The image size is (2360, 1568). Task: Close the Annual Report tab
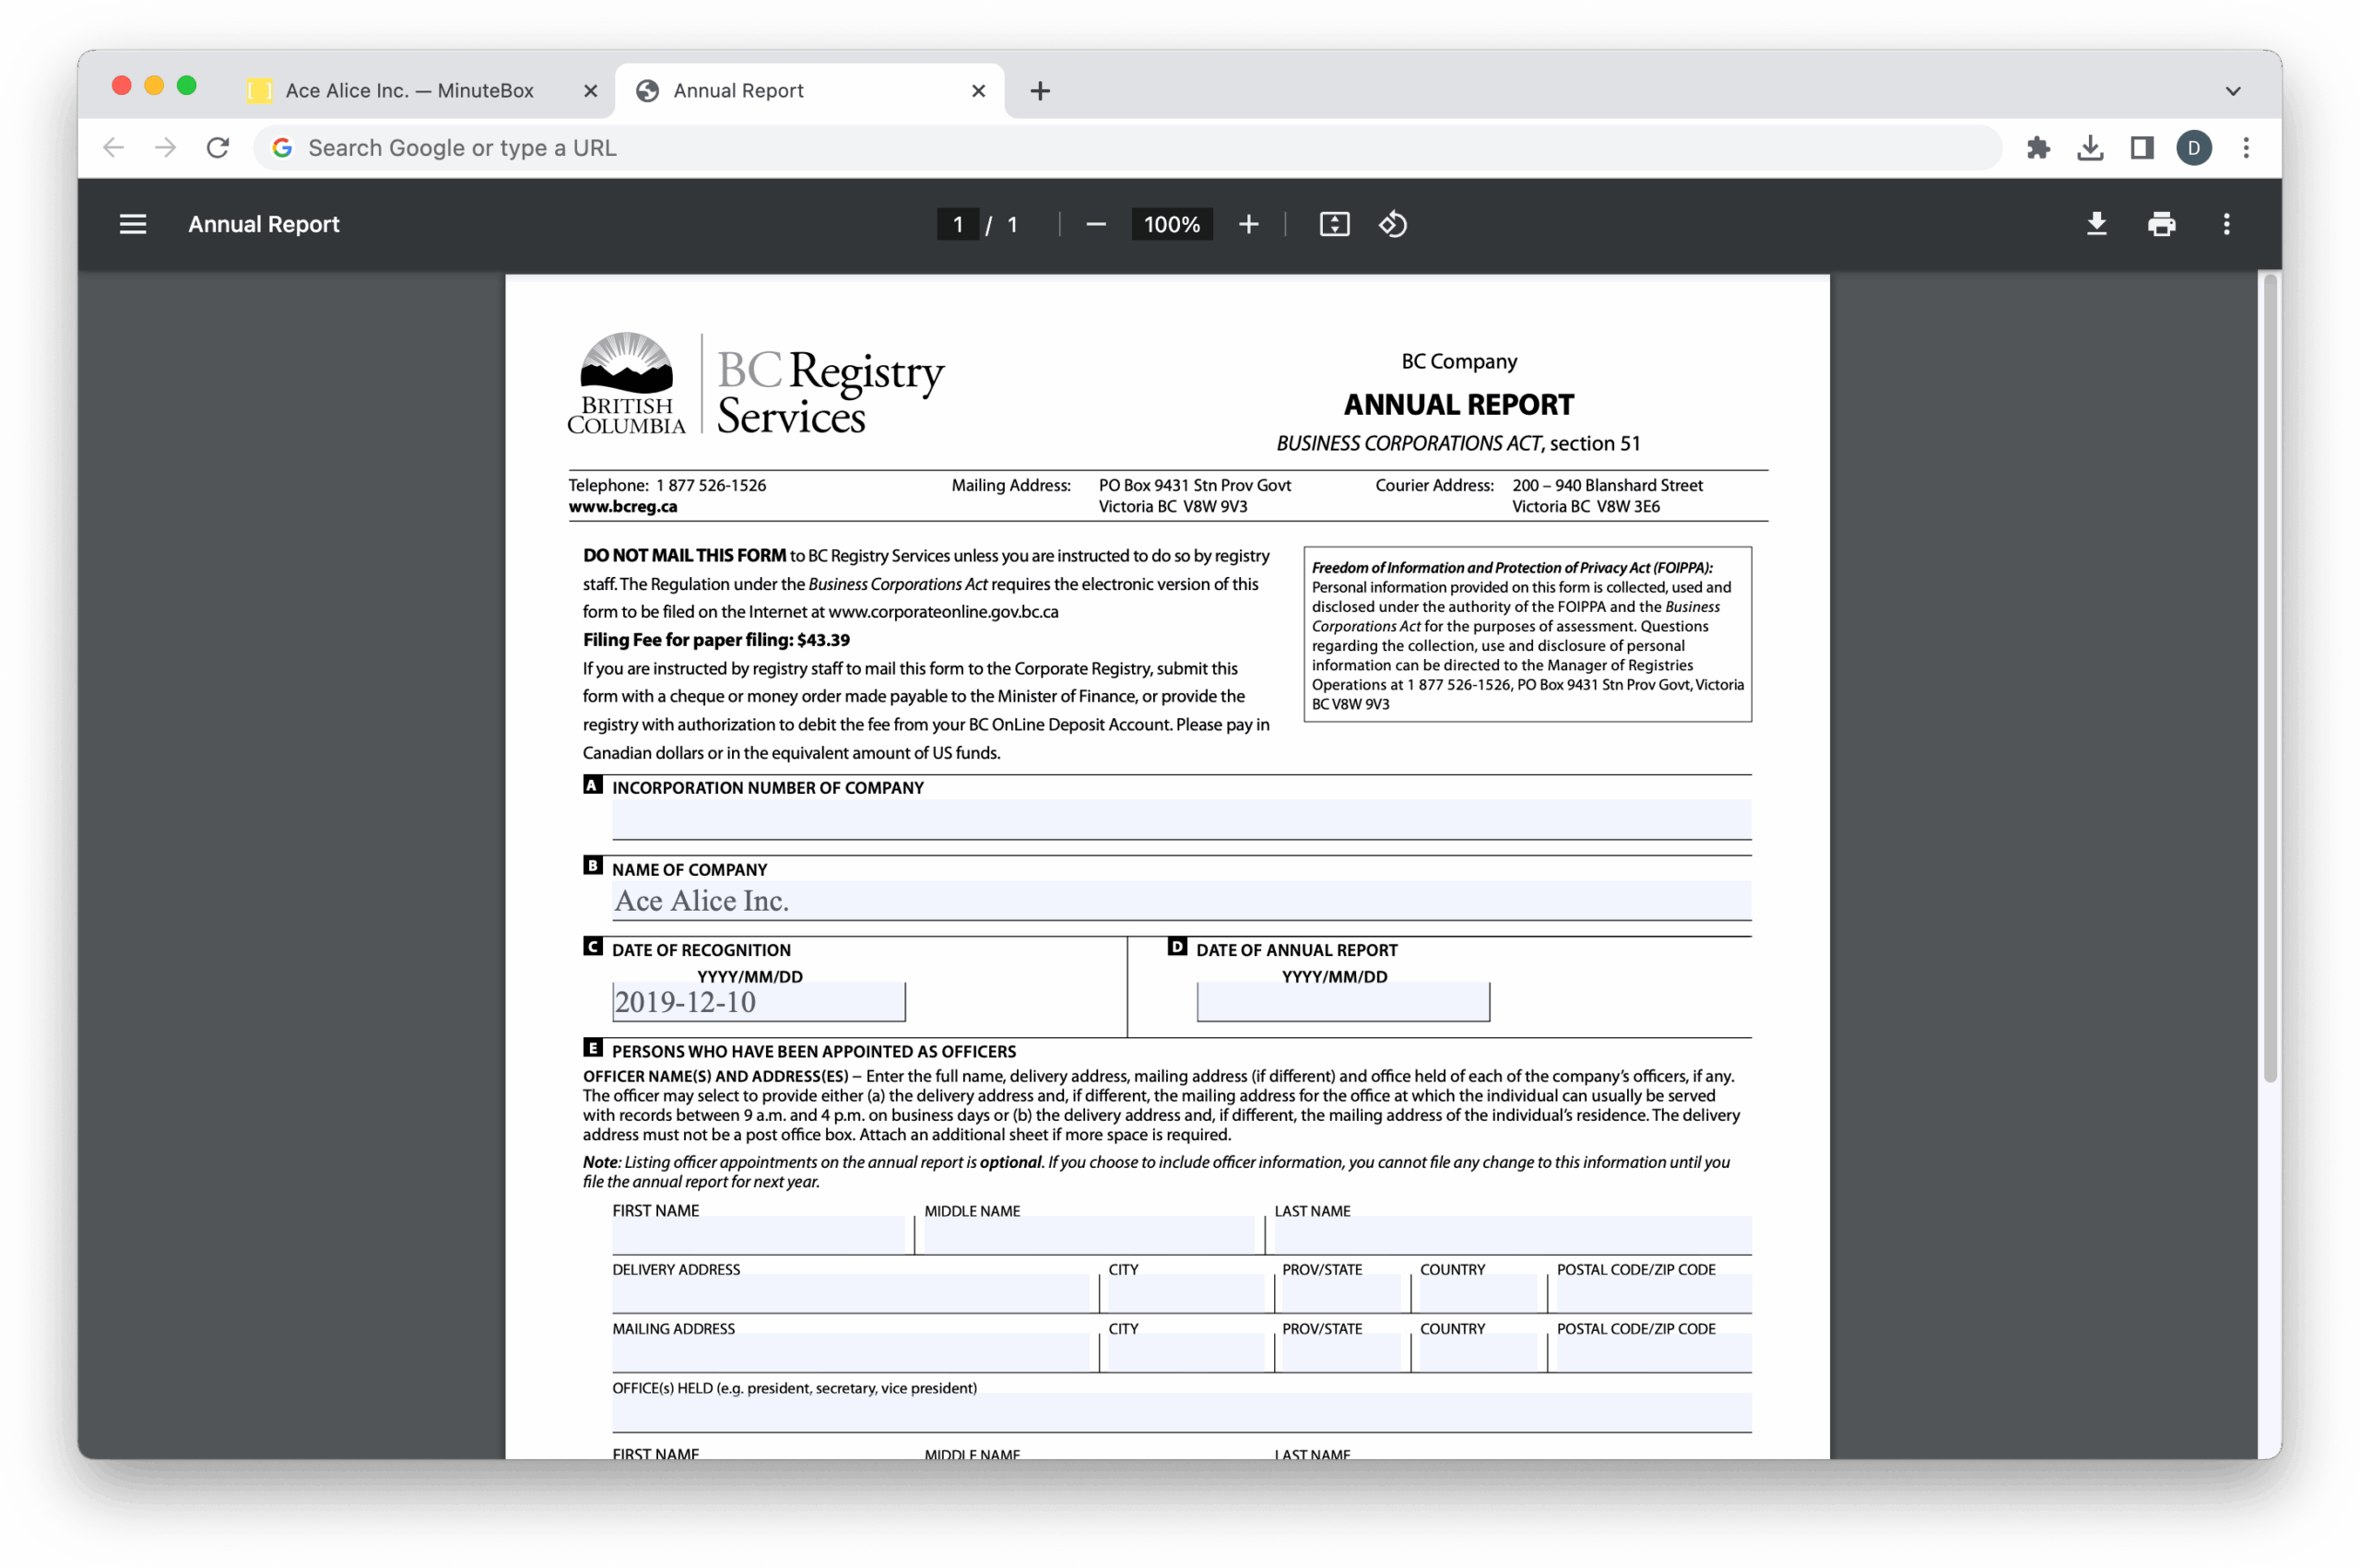[x=978, y=91]
